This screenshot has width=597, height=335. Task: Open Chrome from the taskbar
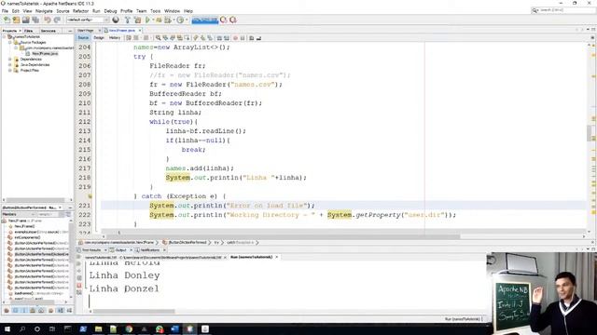[129, 328]
